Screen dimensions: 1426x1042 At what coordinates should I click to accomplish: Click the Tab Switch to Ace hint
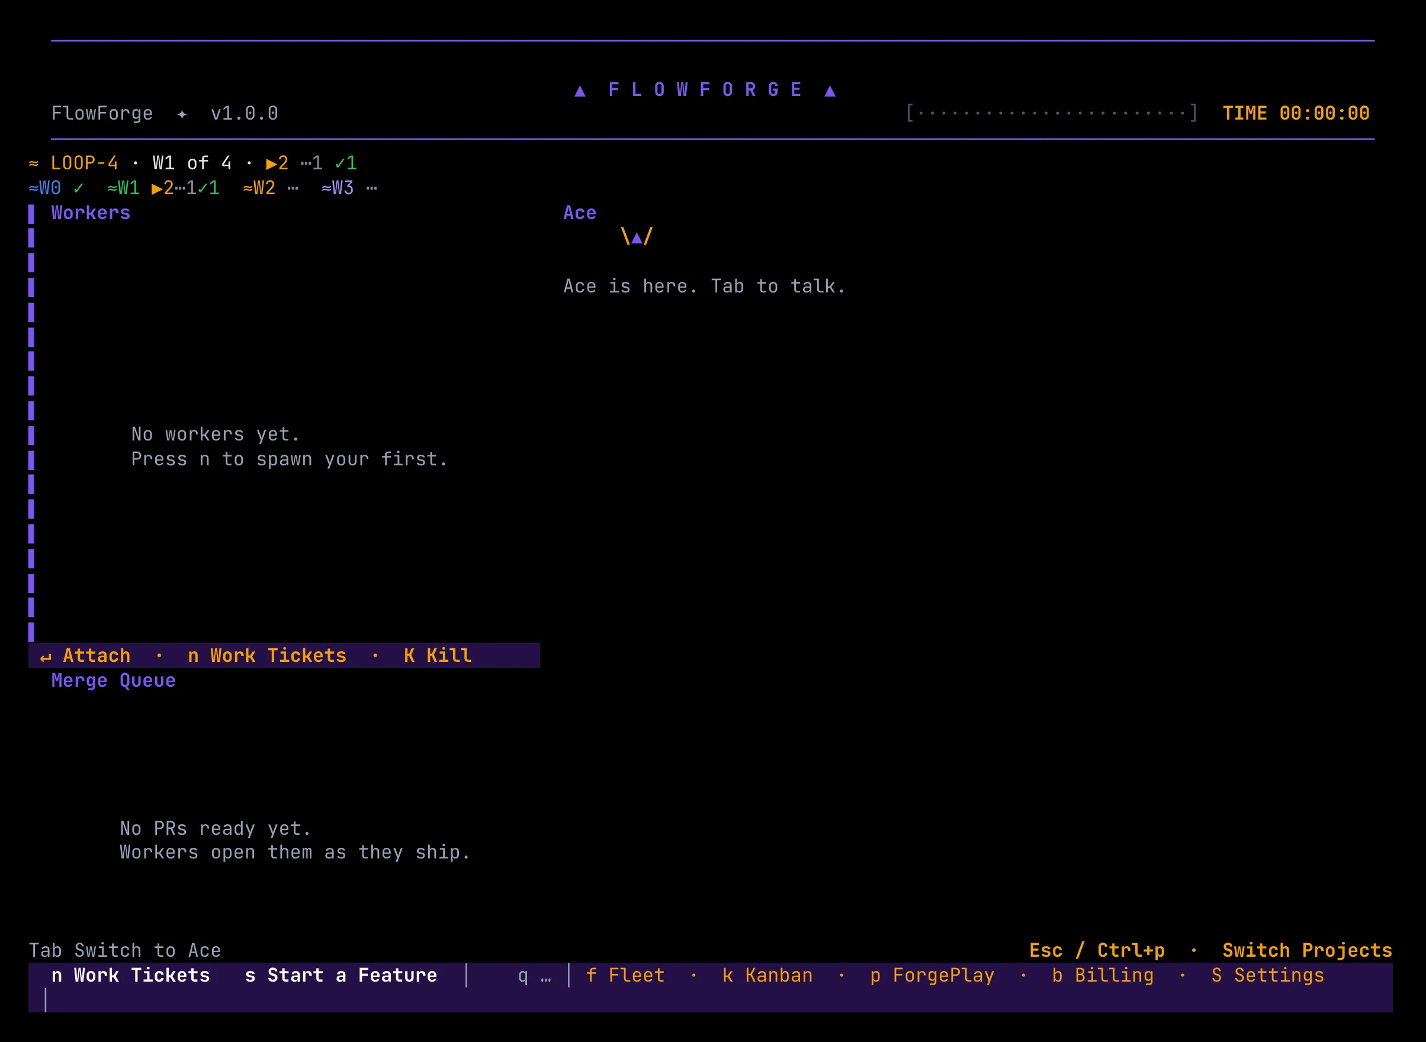pyautogui.click(x=125, y=951)
